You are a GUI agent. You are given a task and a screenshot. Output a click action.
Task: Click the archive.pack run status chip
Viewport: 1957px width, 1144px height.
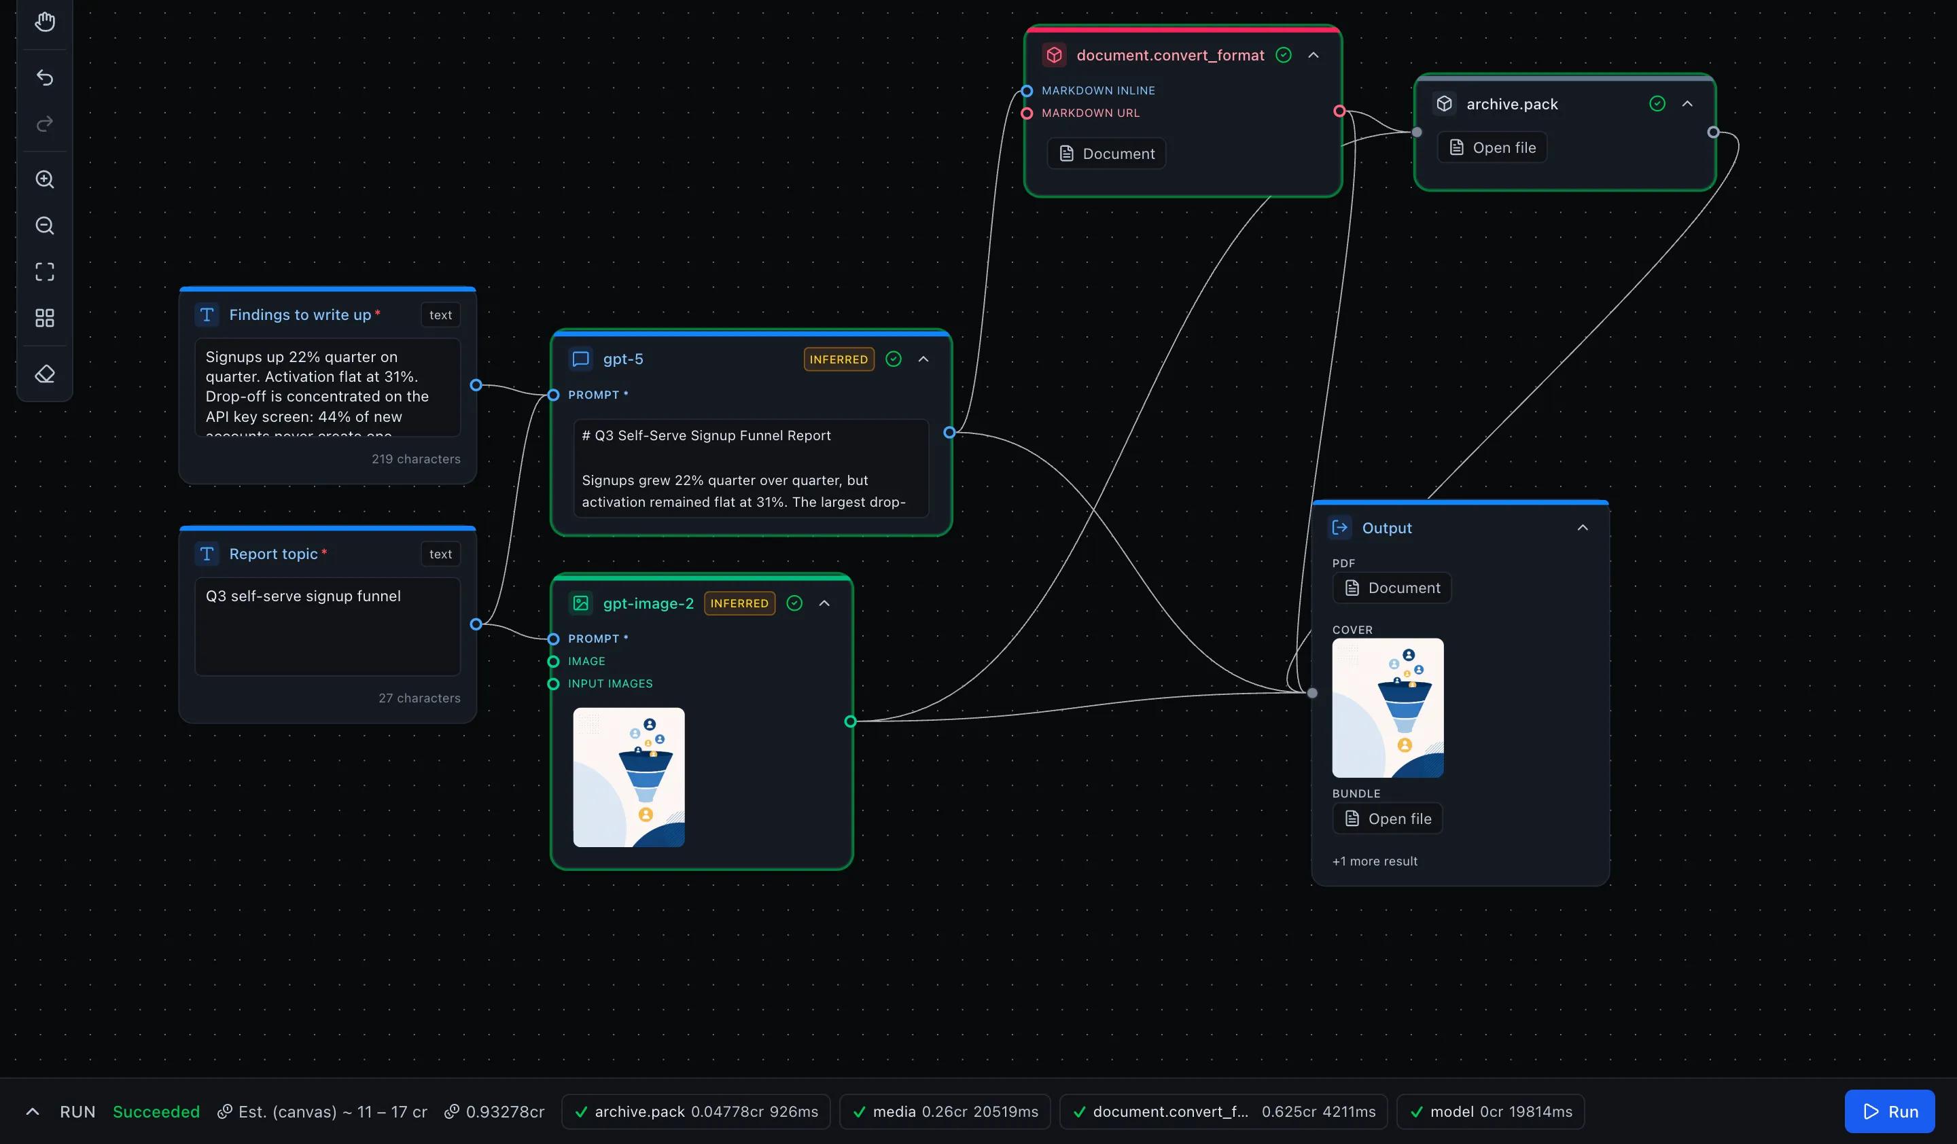click(696, 1111)
